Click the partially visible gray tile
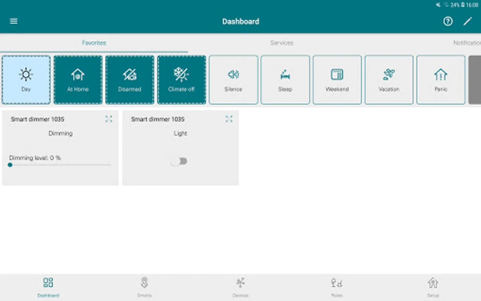The image size is (481, 301). tap(475, 80)
